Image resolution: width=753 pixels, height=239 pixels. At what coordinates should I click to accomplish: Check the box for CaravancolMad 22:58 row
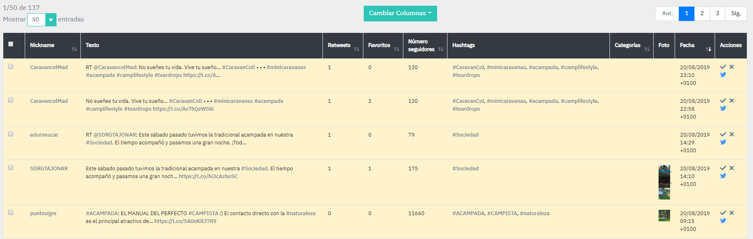pos(11,100)
